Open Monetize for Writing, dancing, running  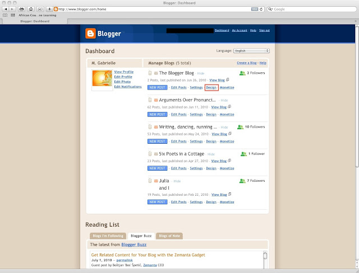pyautogui.click(x=227, y=142)
